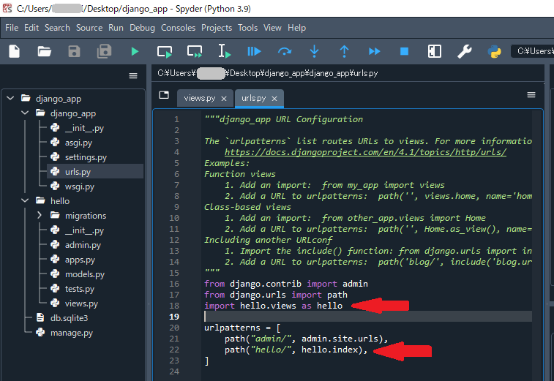
Task: Run the file with green play icon
Action: (135, 51)
